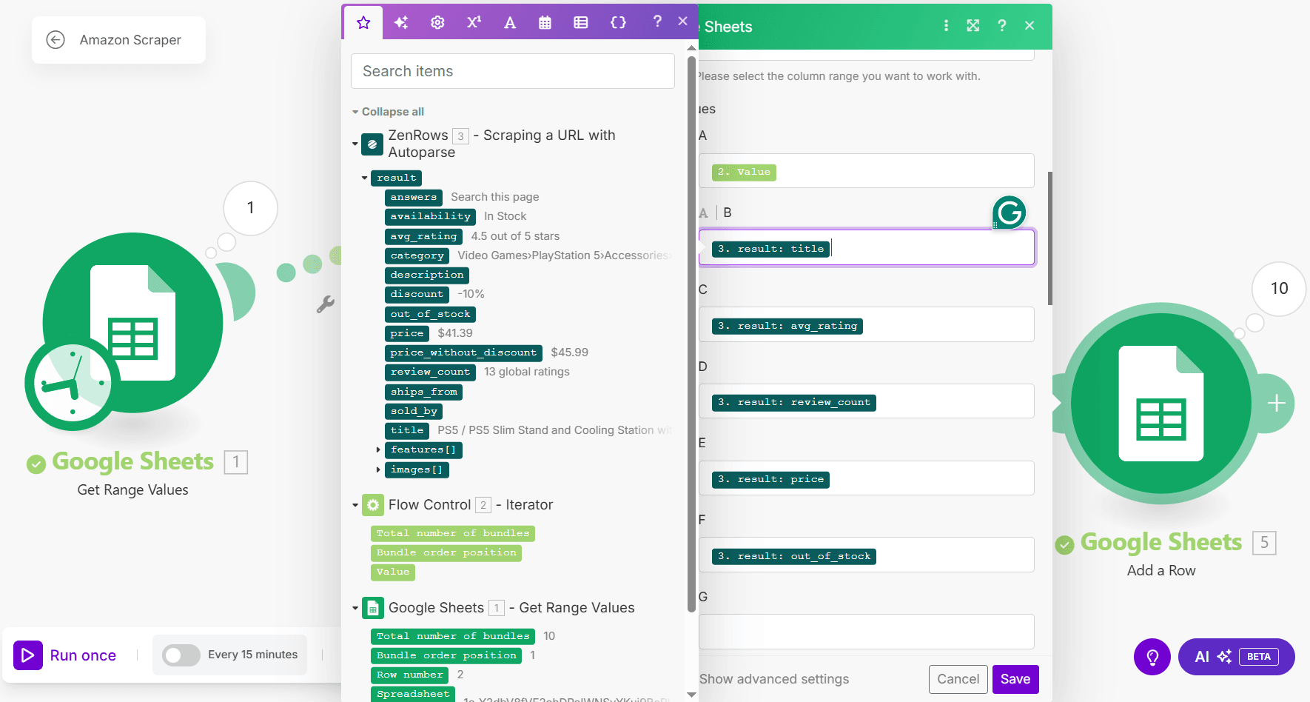Insert the price_without_discount variable
The height and width of the screenshot is (702, 1310).
coord(463,352)
